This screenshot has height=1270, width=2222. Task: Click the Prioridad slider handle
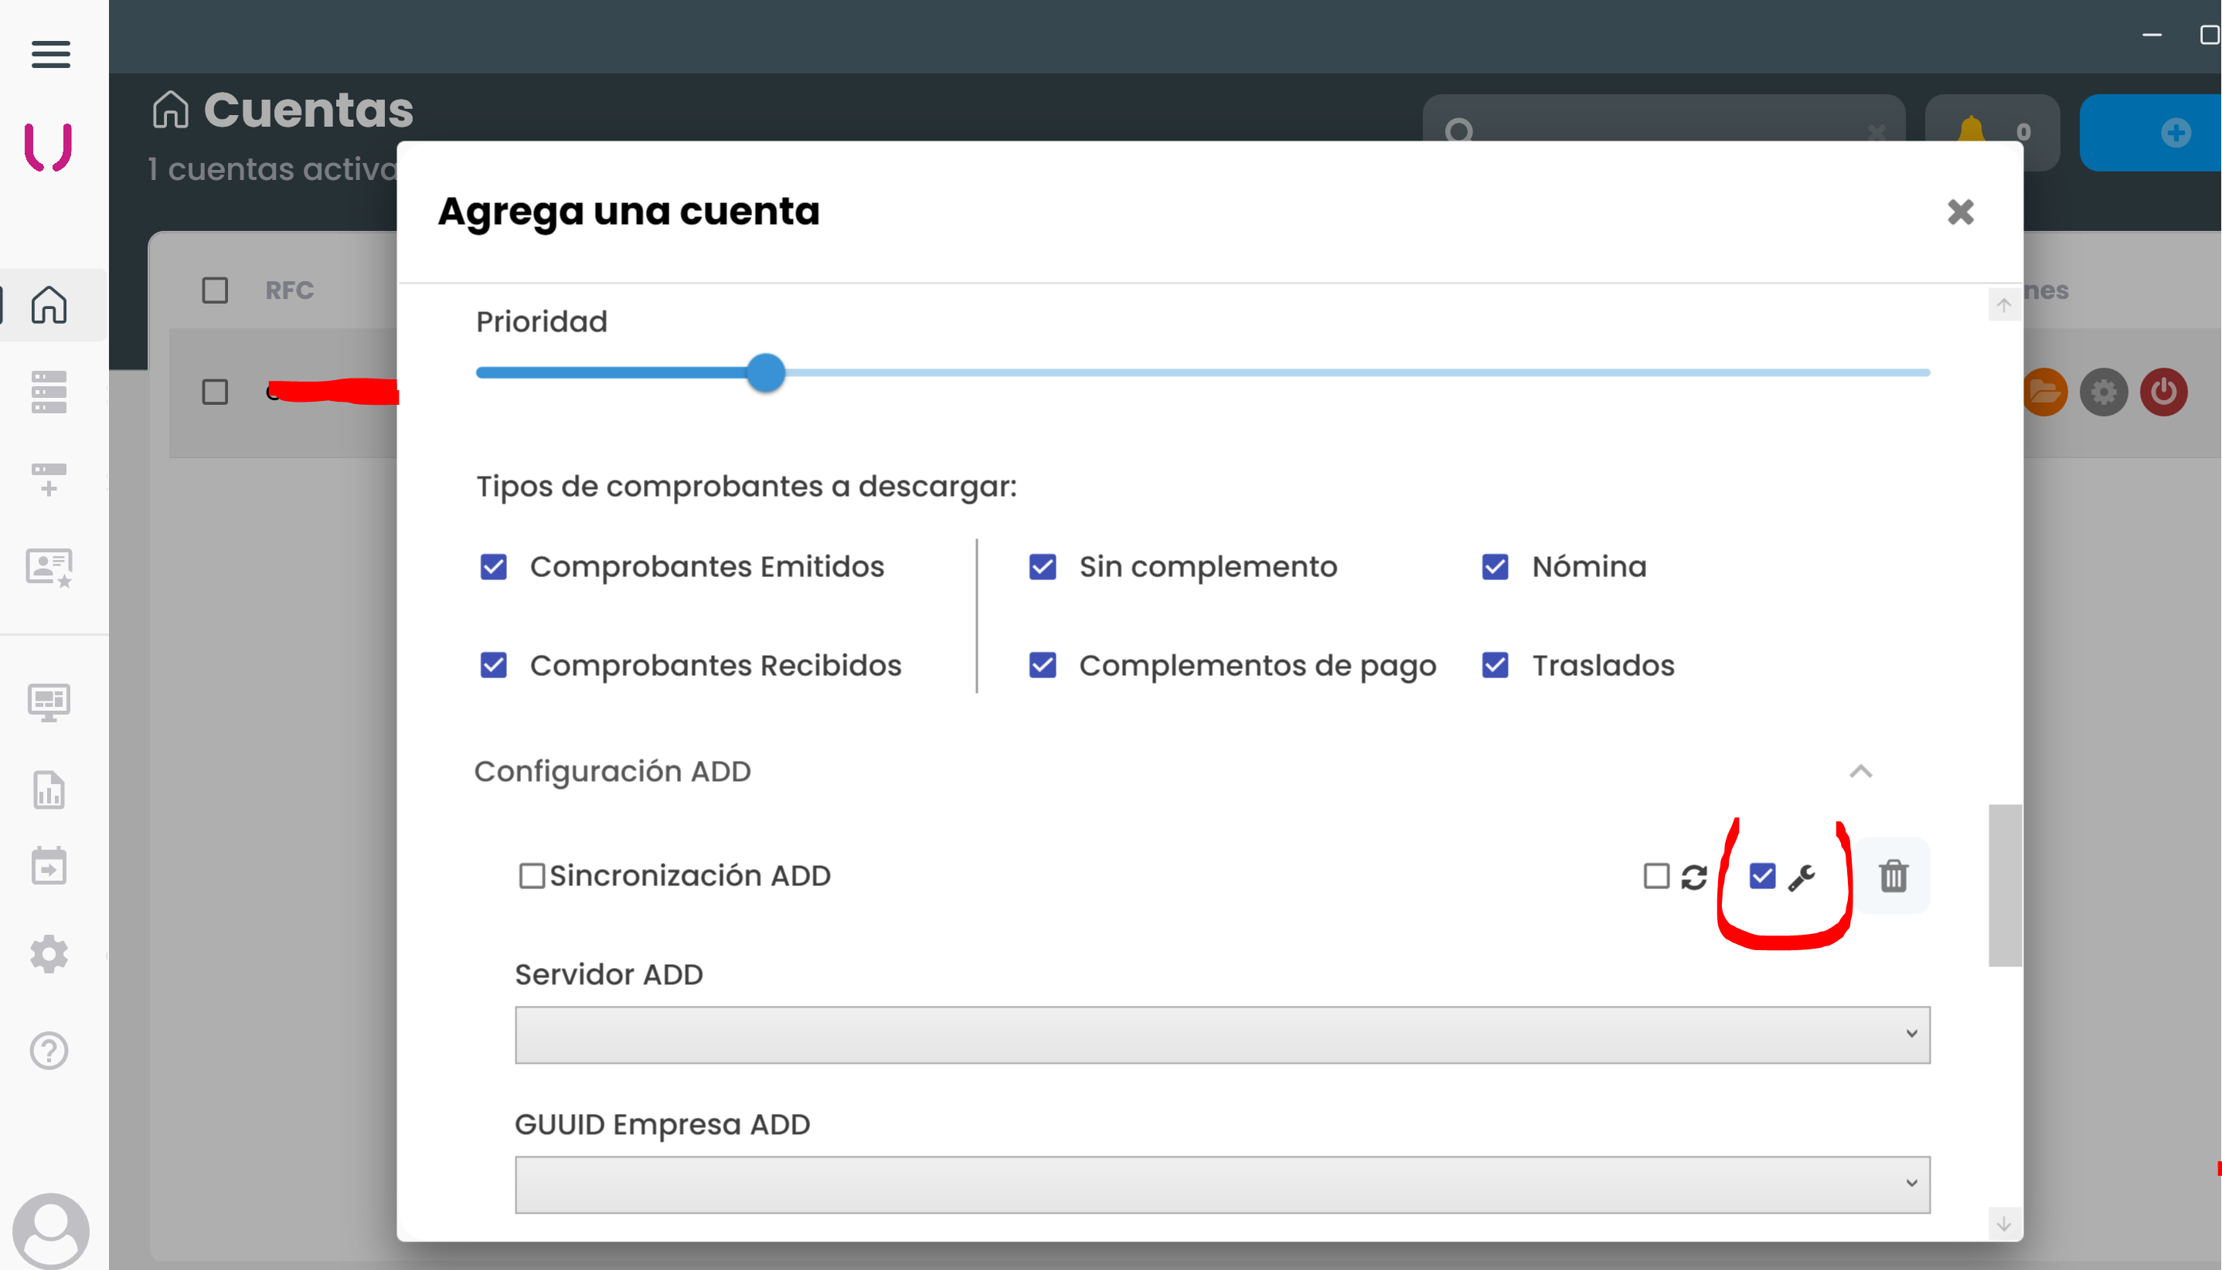[x=766, y=373]
